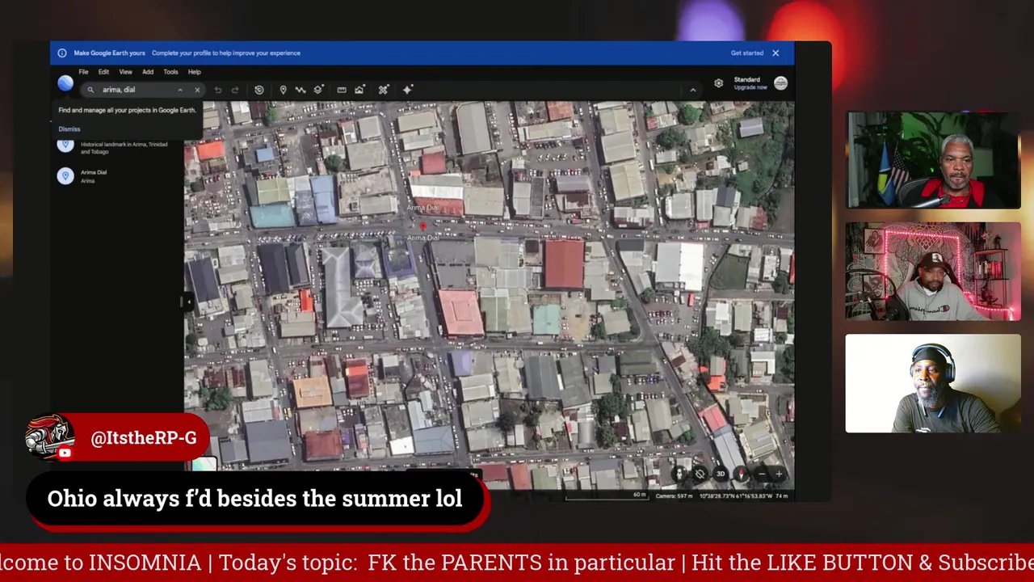This screenshot has width=1034, height=582.
Task: Click the compass to reset north
Action: (x=741, y=474)
